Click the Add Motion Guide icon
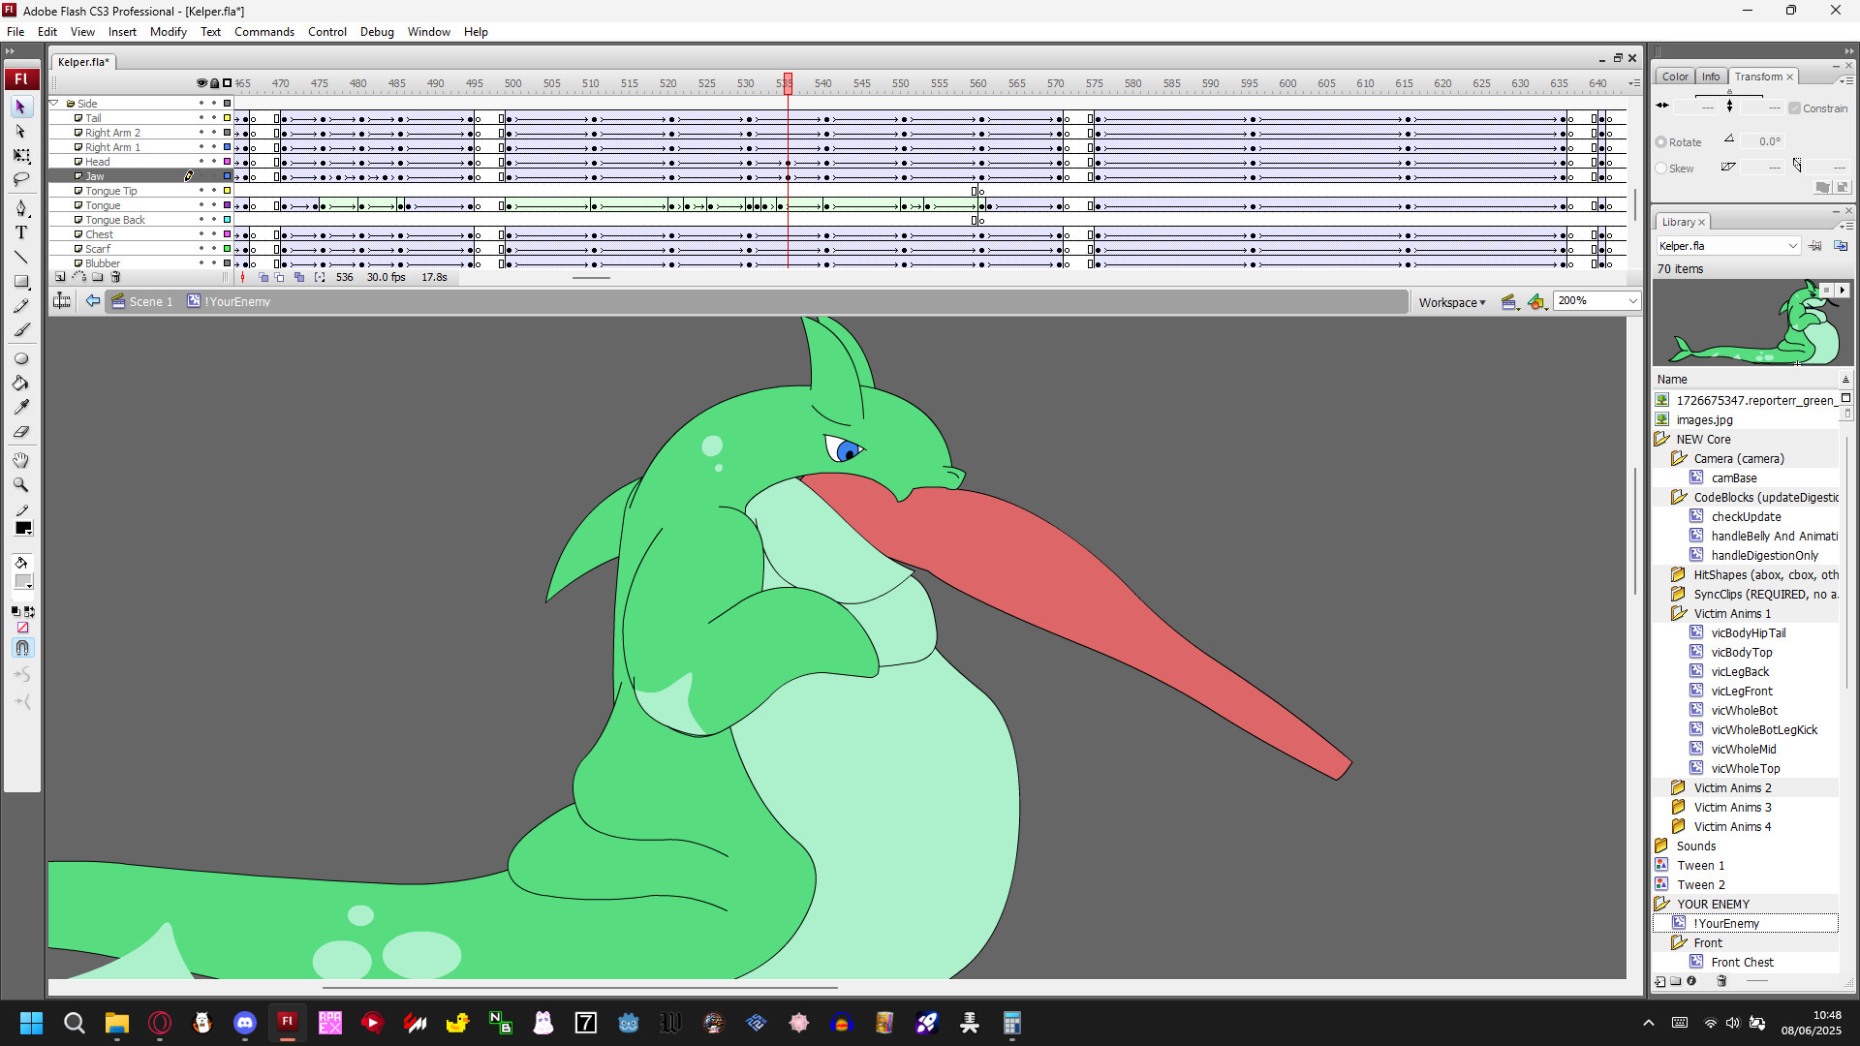The image size is (1860, 1046). (78, 277)
